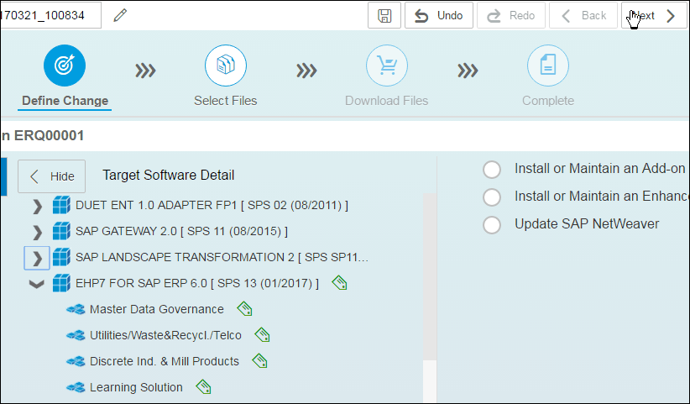Select Install or Maintain an Enhancement radio
This screenshot has height=404, width=690.
(x=492, y=197)
